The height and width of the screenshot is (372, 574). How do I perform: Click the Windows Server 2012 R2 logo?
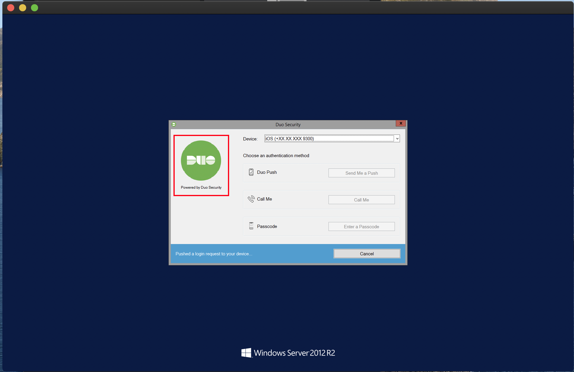coord(288,353)
